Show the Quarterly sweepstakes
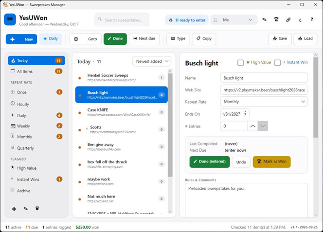 [36, 148]
